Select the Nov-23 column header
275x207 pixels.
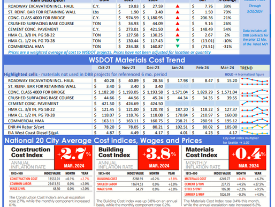coord(128,68)
